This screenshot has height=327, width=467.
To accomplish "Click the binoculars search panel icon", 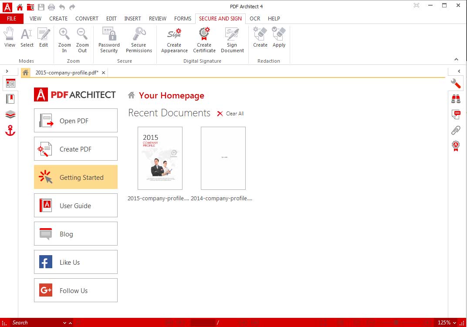I will coord(456,99).
